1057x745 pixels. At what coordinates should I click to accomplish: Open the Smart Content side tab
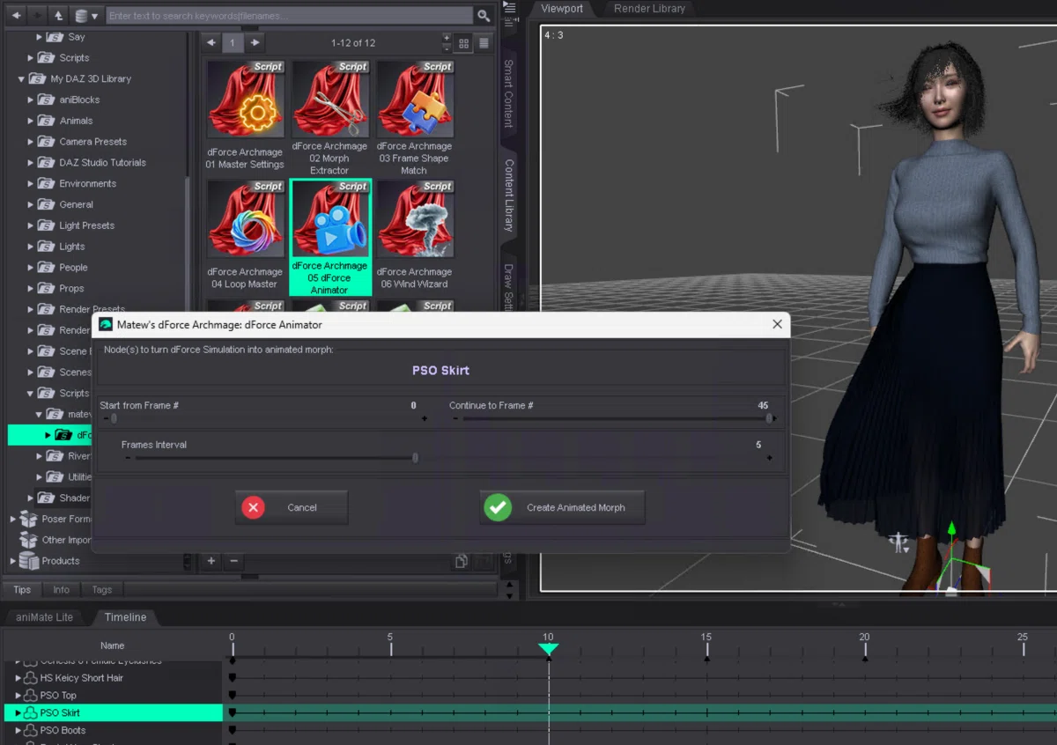508,92
